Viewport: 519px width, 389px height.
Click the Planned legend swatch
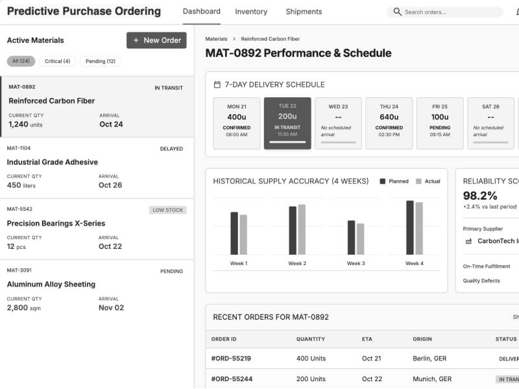[x=383, y=182]
